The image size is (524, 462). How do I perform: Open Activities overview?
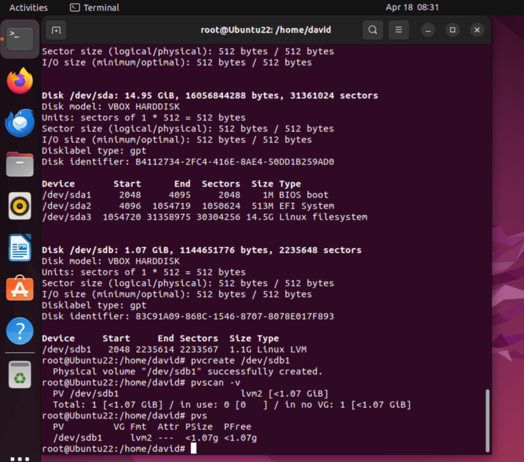pos(29,8)
